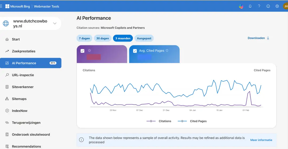Open the app launcher grid icon

[x=1, y=6]
